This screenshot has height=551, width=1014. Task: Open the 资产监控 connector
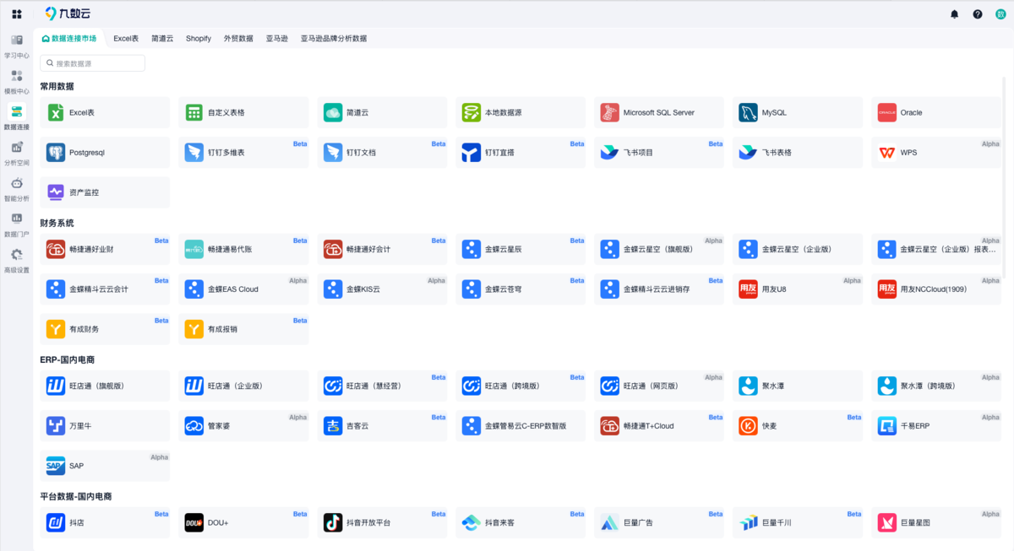tap(105, 192)
